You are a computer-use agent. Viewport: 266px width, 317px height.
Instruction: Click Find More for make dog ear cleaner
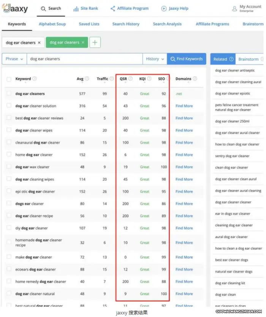pyautogui.click(x=184, y=257)
